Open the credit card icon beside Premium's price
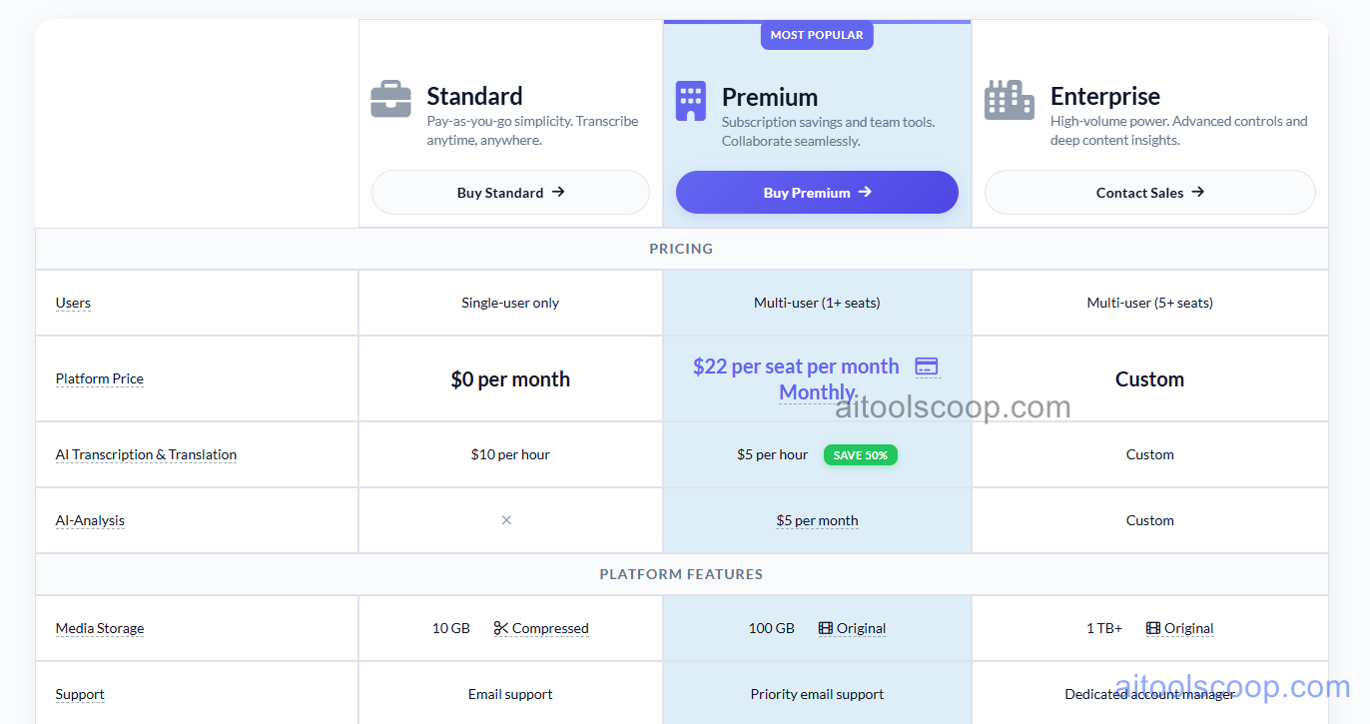Screen dimensions: 1370x724 tap(927, 366)
